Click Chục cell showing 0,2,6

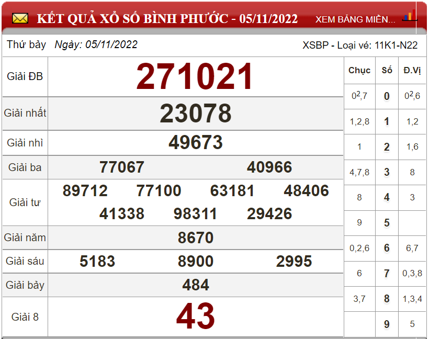[359, 248]
